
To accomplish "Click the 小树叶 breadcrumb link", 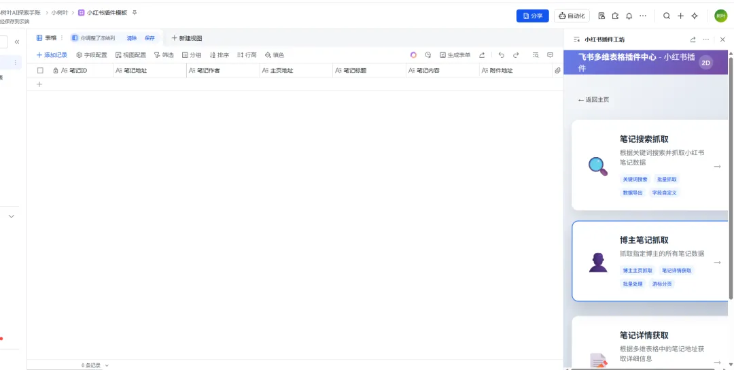I will 60,13.
